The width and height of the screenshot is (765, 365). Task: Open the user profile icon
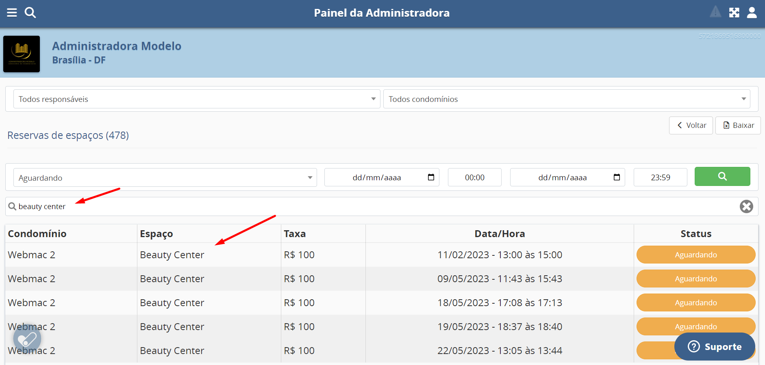coord(752,13)
